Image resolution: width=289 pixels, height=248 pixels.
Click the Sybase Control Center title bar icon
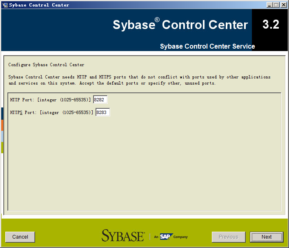click(5, 5)
